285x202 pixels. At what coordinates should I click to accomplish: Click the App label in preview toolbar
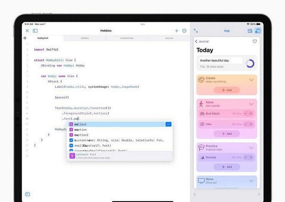coord(227,30)
